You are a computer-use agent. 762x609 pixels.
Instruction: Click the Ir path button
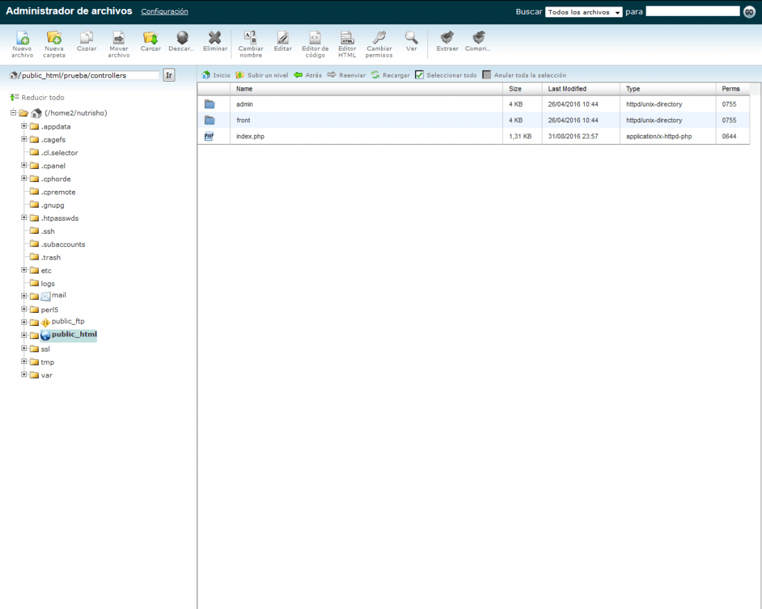[x=168, y=75]
